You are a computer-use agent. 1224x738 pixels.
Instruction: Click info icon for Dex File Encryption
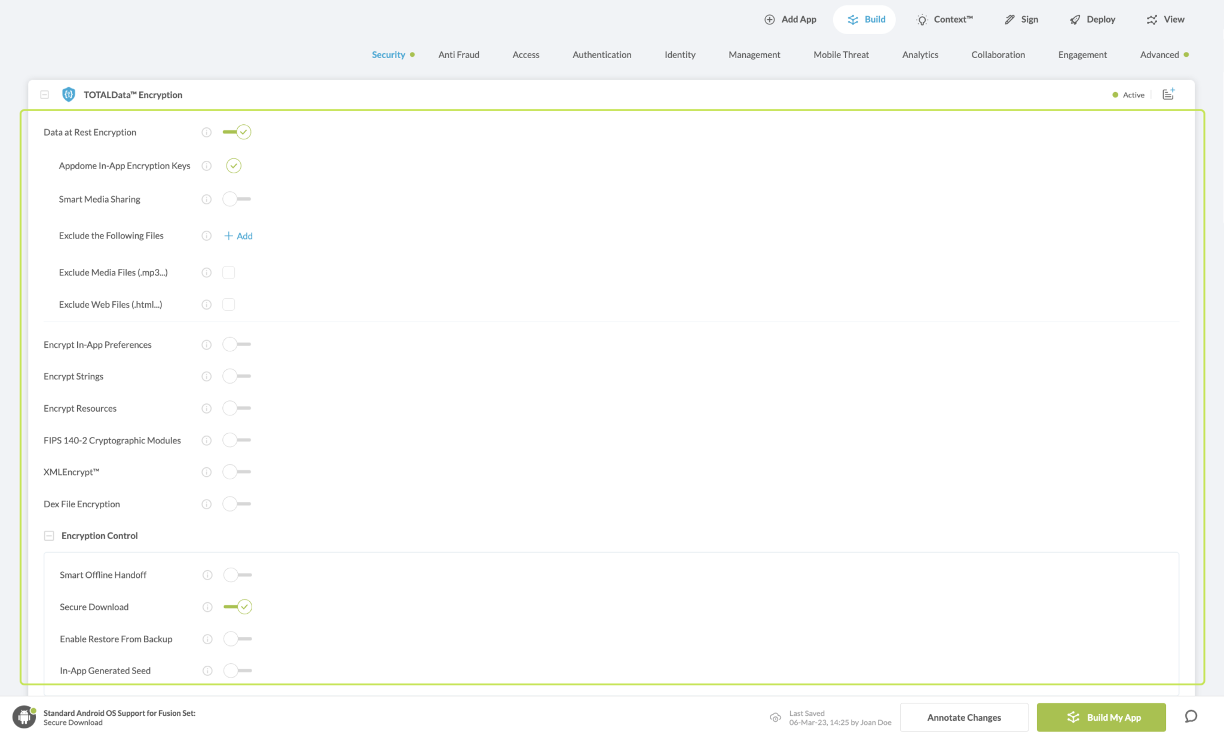point(206,504)
